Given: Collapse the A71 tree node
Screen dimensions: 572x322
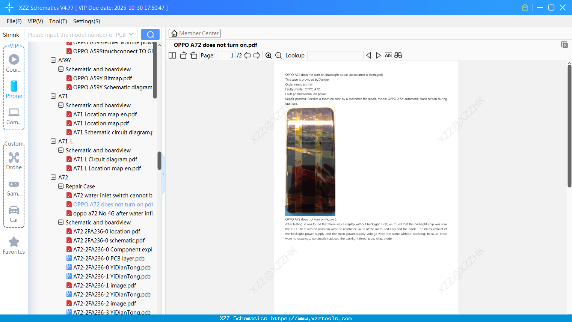Looking at the screenshot, I should [x=53, y=96].
